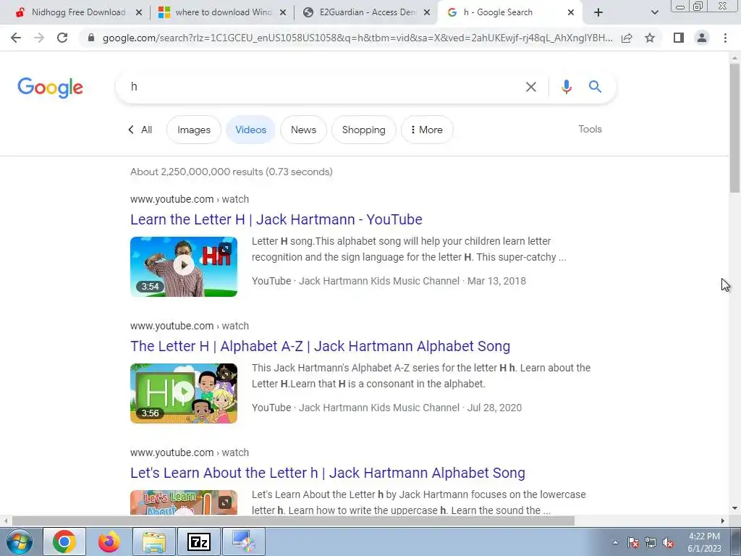This screenshot has width=741, height=556.
Task: Click the first www.youtube.com › watch breadcrumb
Action: coord(190,199)
